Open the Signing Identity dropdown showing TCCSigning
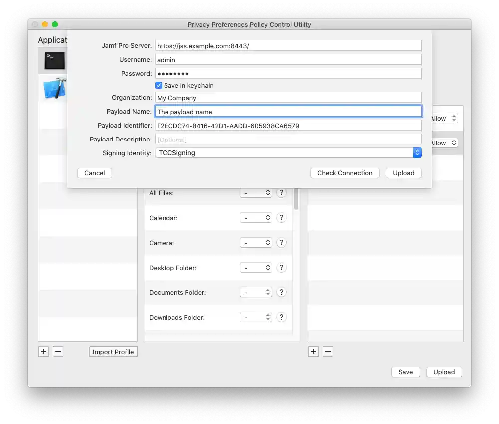The height and width of the screenshot is (424, 499). pos(417,153)
